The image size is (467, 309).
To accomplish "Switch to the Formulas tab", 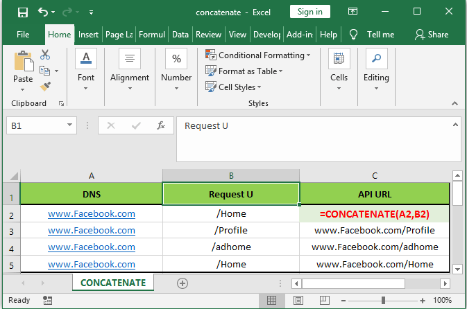I will 152,35.
